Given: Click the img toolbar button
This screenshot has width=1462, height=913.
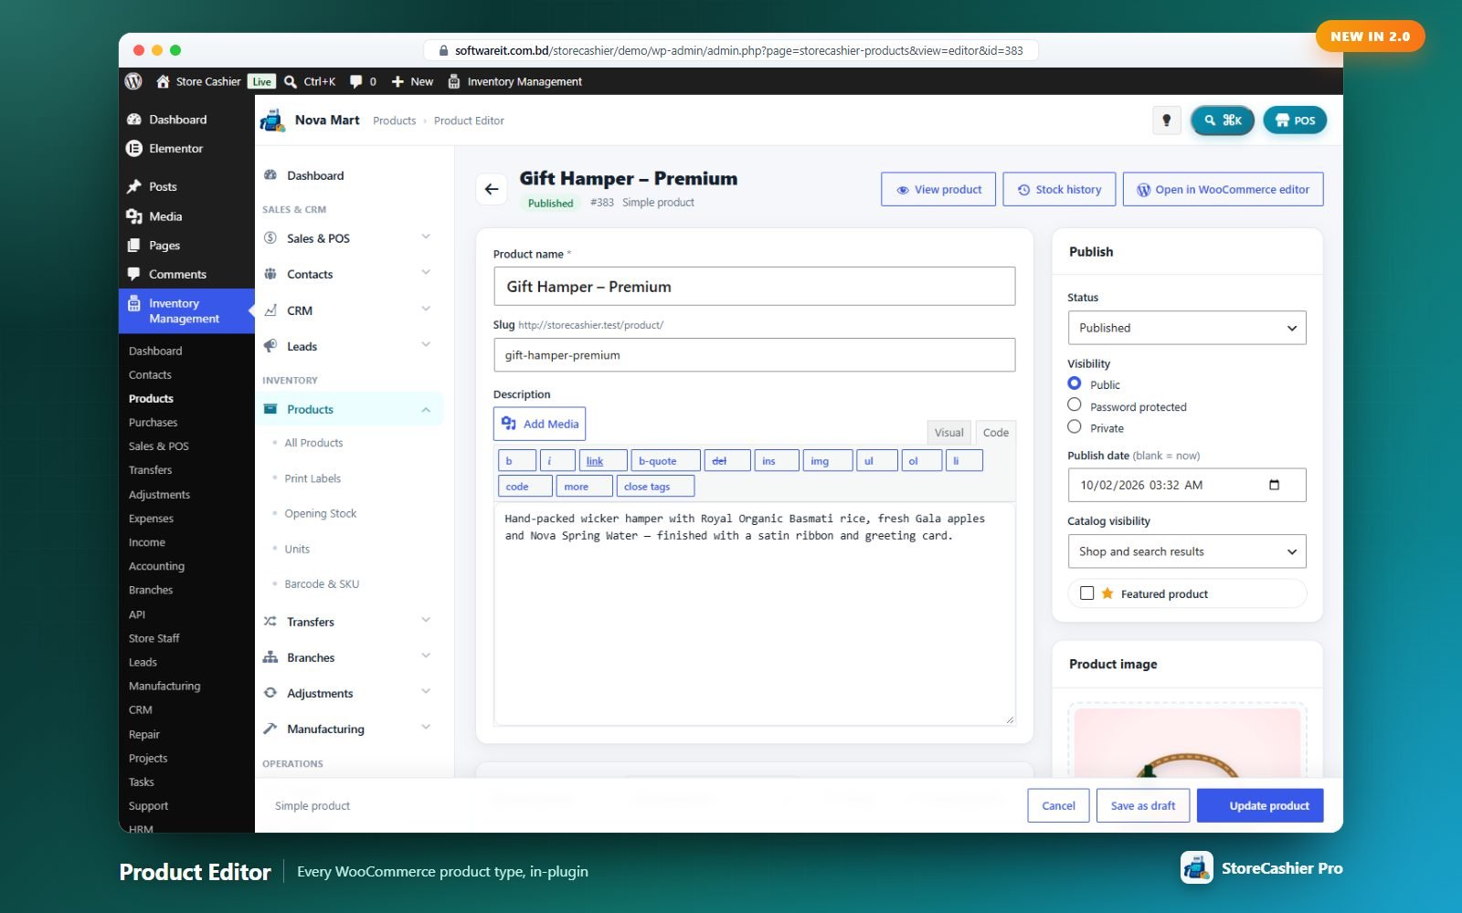Looking at the screenshot, I should coord(828,461).
